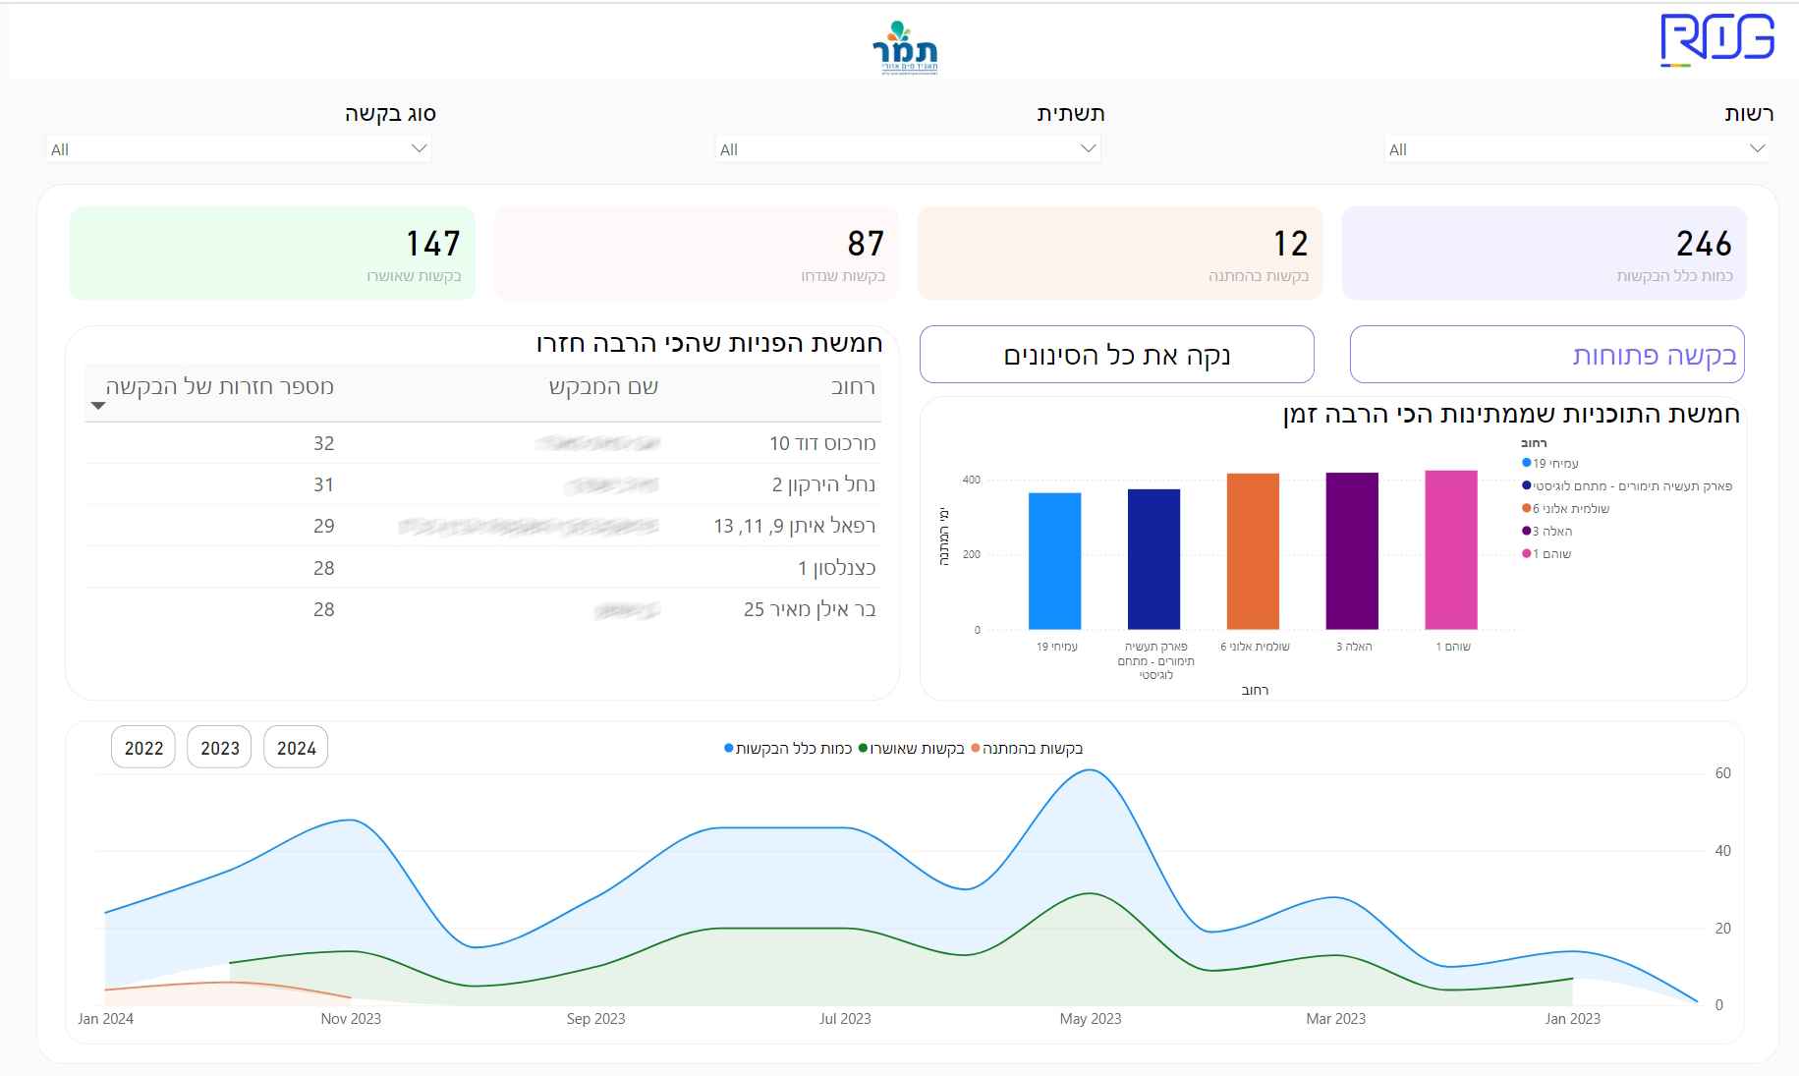This screenshot has width=1799, height=1076.
Task: Click the value 31 in the repeats column
Action: (x=324, y=484)
